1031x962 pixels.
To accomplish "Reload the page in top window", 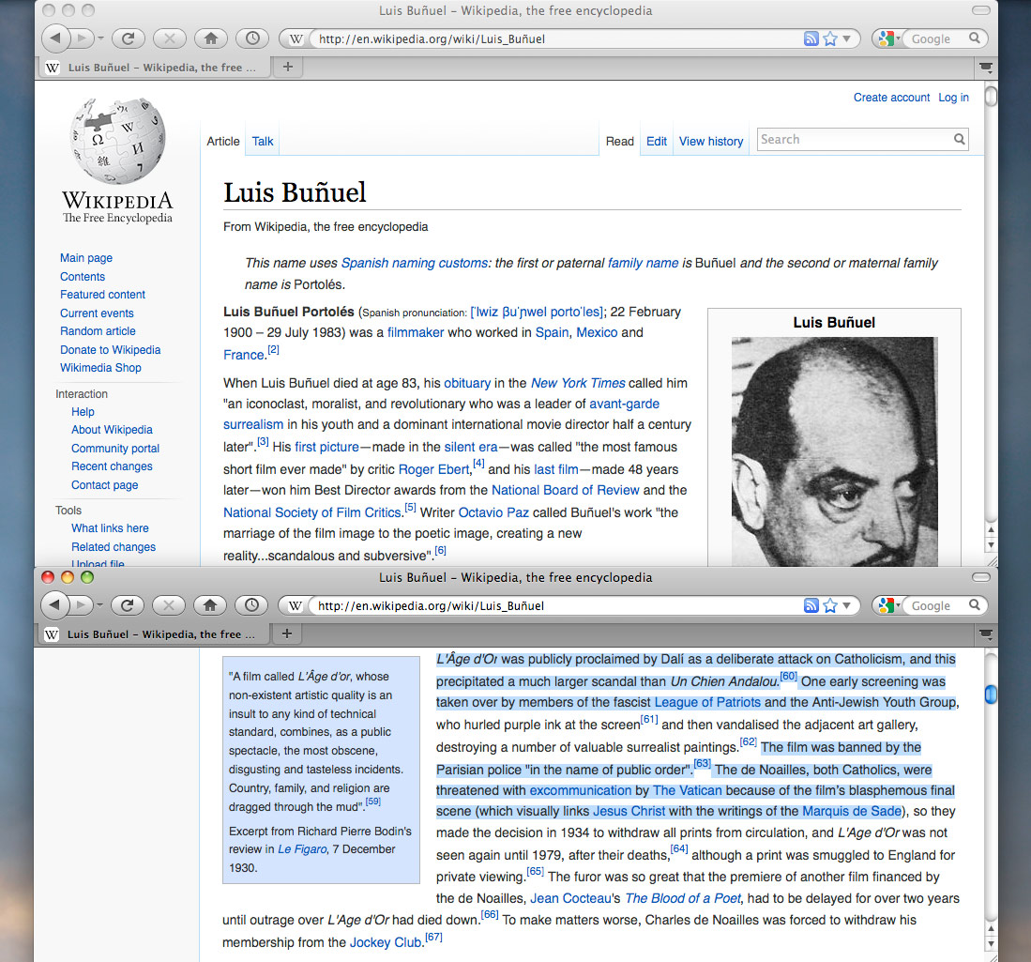I will [129, 38].
